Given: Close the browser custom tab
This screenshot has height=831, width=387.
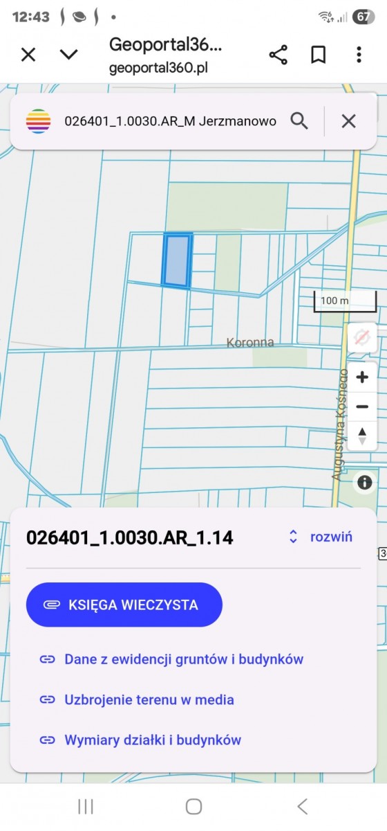Looking at the screenshot, I should [x=28, y=55].
